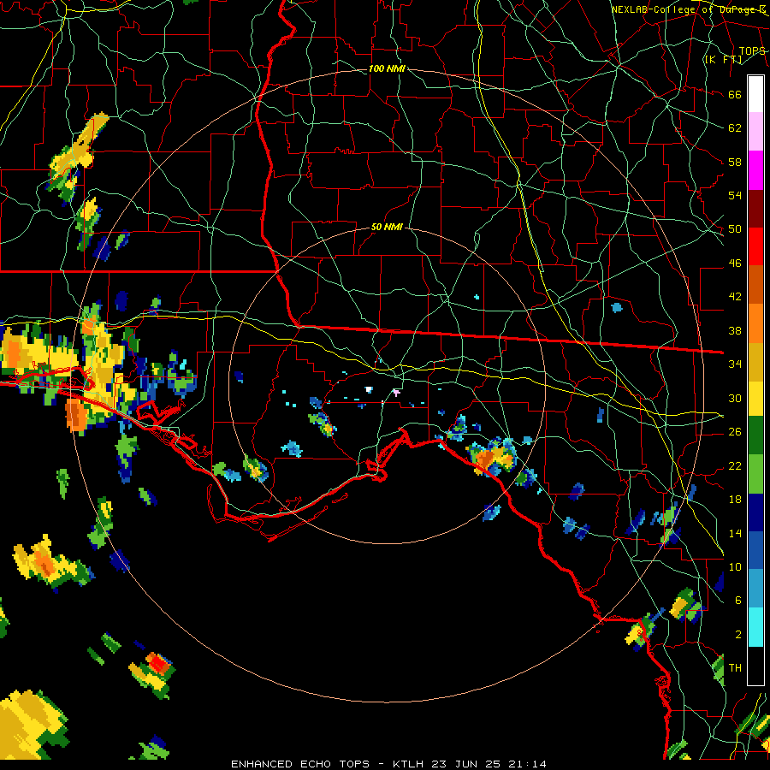Click the '50 NMI' range ring label
Viewport: 770px width, 770px height.
(387, 227)
